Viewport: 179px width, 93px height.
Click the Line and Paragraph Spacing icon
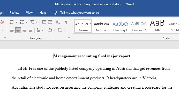pos(39,30)
